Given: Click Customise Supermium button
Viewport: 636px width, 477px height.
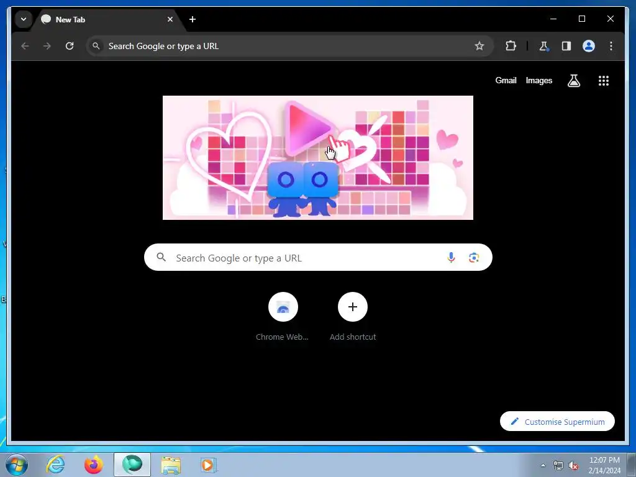Looking at the screenshot, I should (x=557, y=422).
